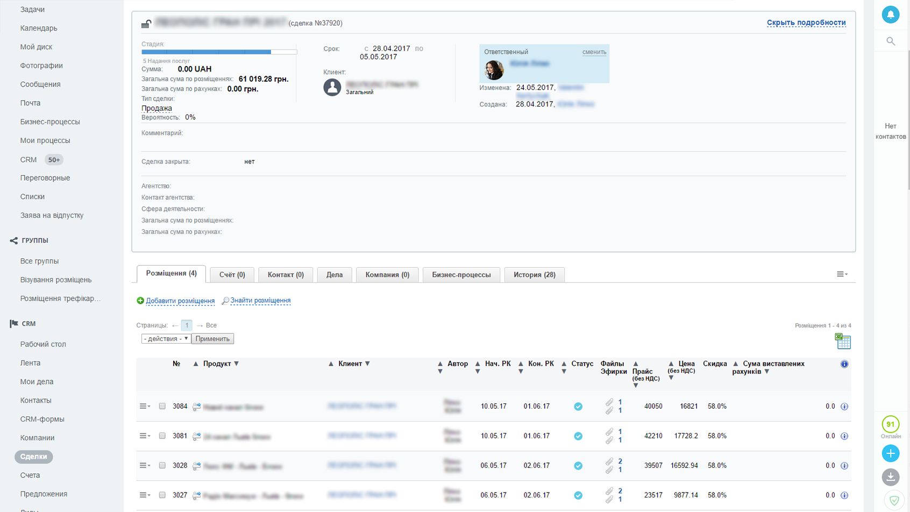The width and height of the screenshot is (910, 512).
Task: Open Сделки in the CRM sidebar
Action: 33,457
